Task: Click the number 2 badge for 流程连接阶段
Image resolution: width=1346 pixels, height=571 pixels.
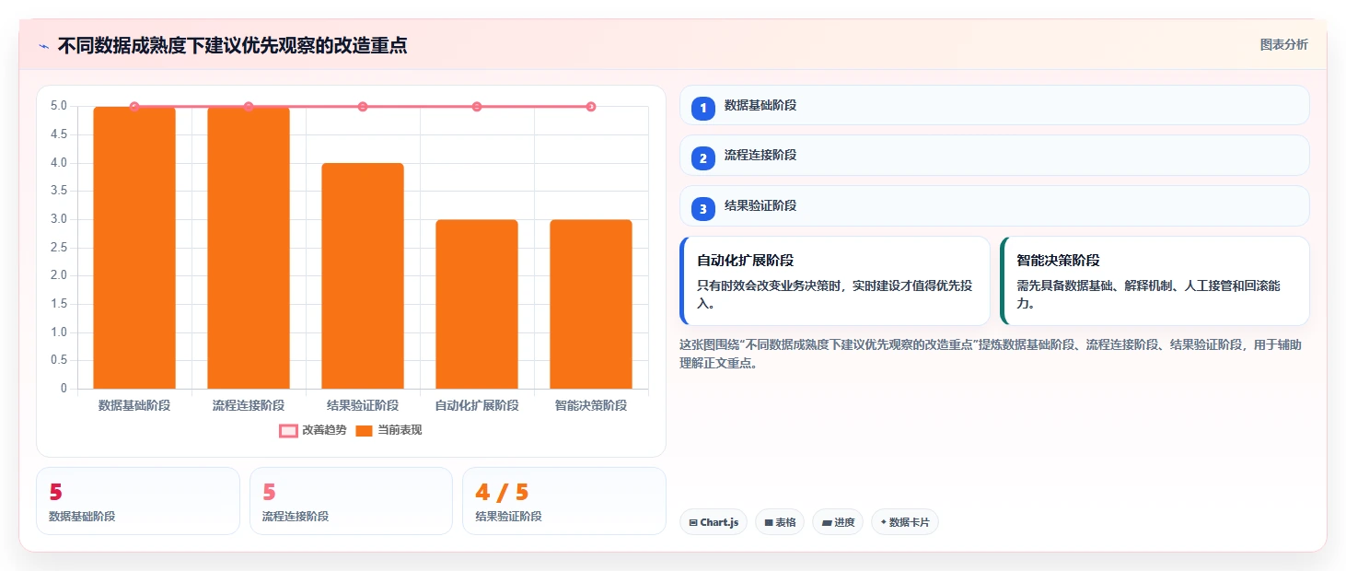Action: click(703, 158)
